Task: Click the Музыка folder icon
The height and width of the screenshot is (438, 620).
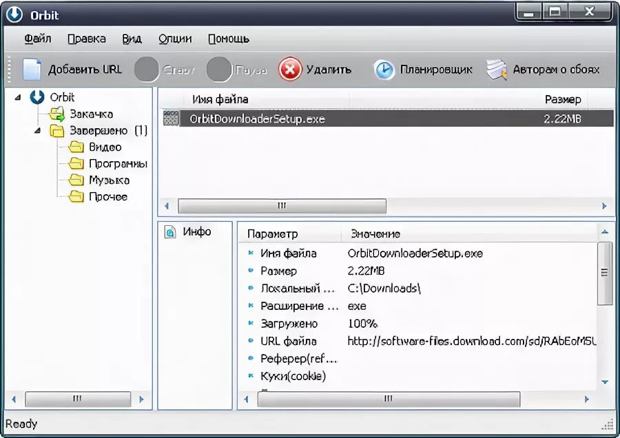Action: coord(76,180)
